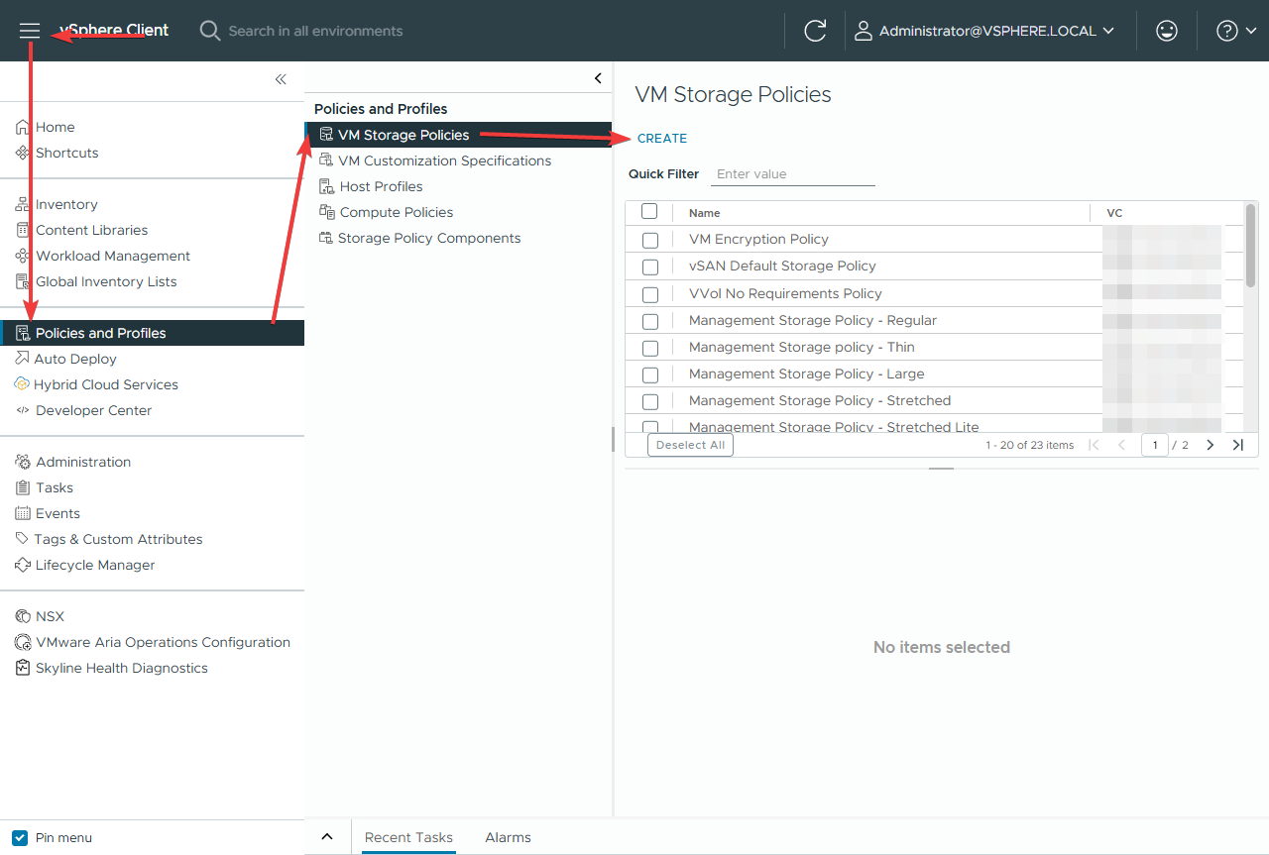
Task: Click the NSX icon in sidebar
Action: point(23,616)
